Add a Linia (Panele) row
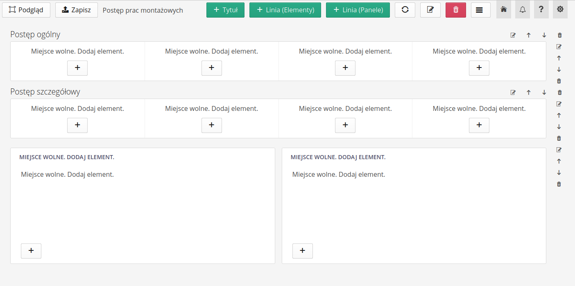Viewport: 575px width, 286px height. click(358, 10)
